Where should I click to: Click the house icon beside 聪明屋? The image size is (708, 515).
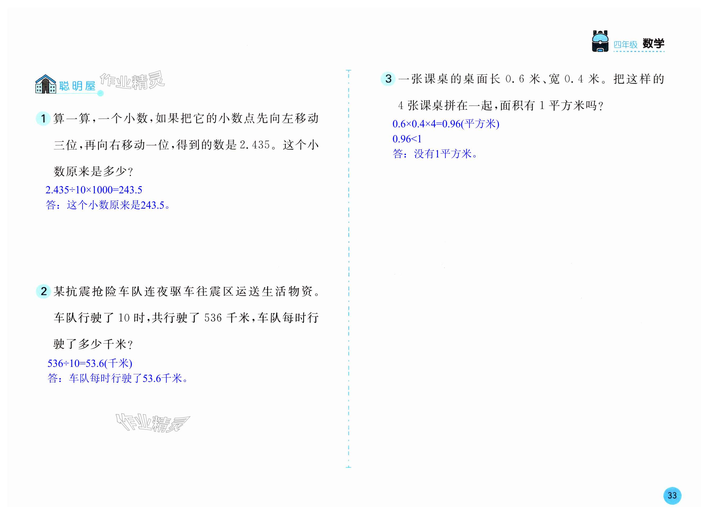click(45, 84)
